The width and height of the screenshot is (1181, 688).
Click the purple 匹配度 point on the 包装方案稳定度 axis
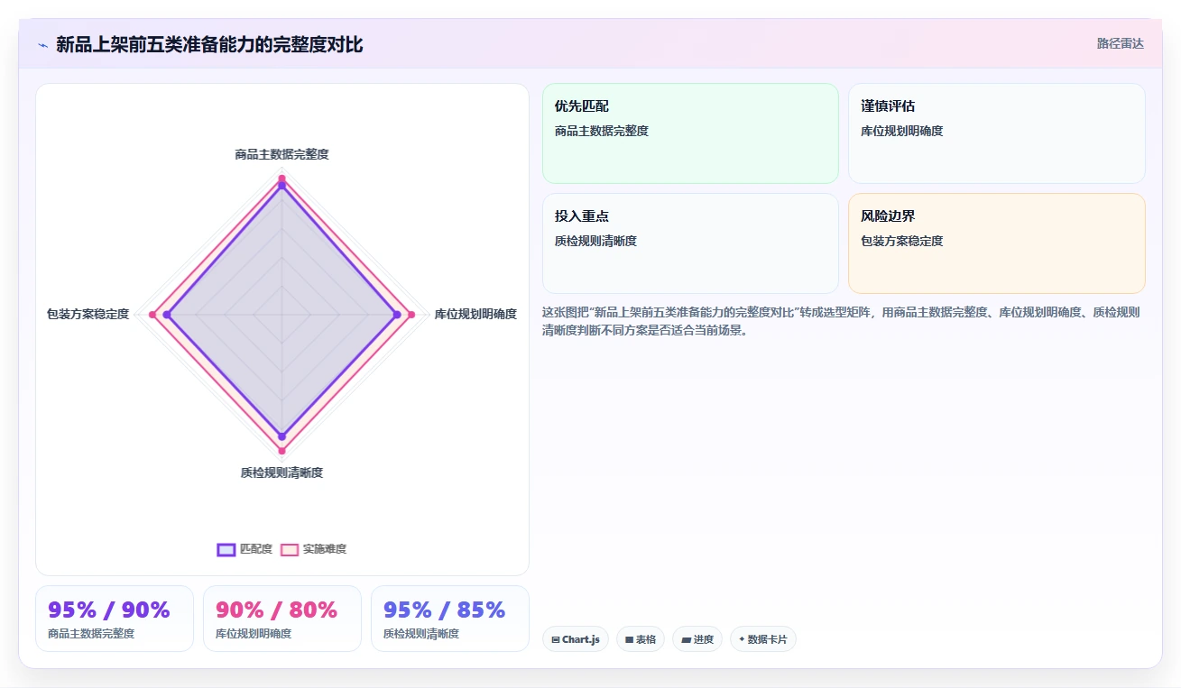[167, 315]
